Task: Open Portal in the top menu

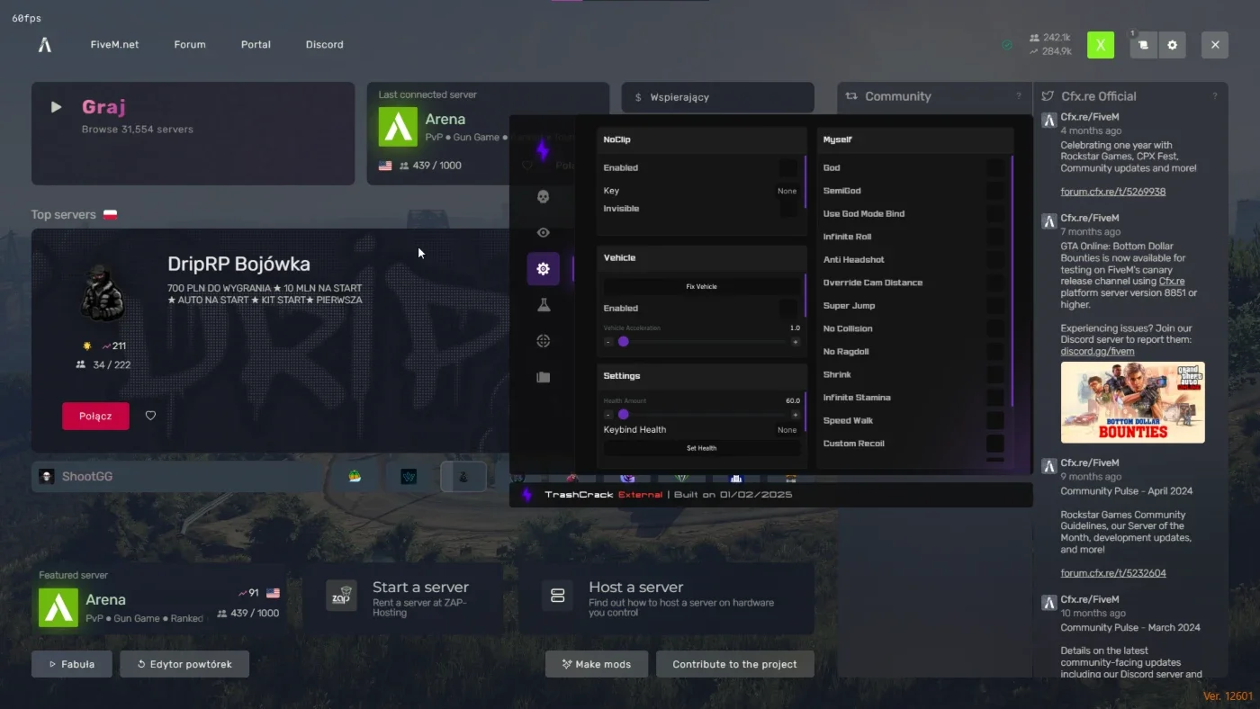Action: point(256,44)
